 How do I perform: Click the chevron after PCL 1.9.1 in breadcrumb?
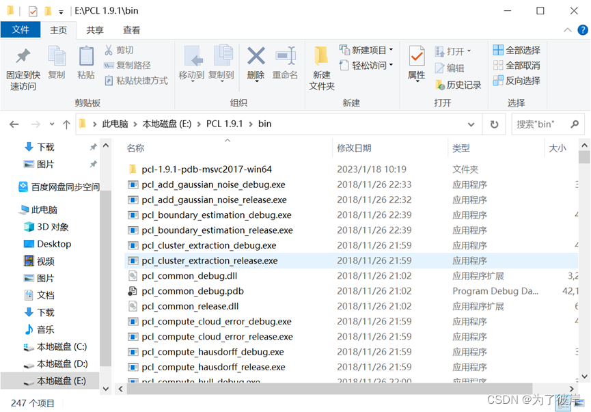[x=251, y=124]
